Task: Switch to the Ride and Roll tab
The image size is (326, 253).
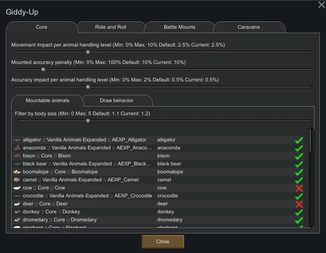Action: pos(110,27)
